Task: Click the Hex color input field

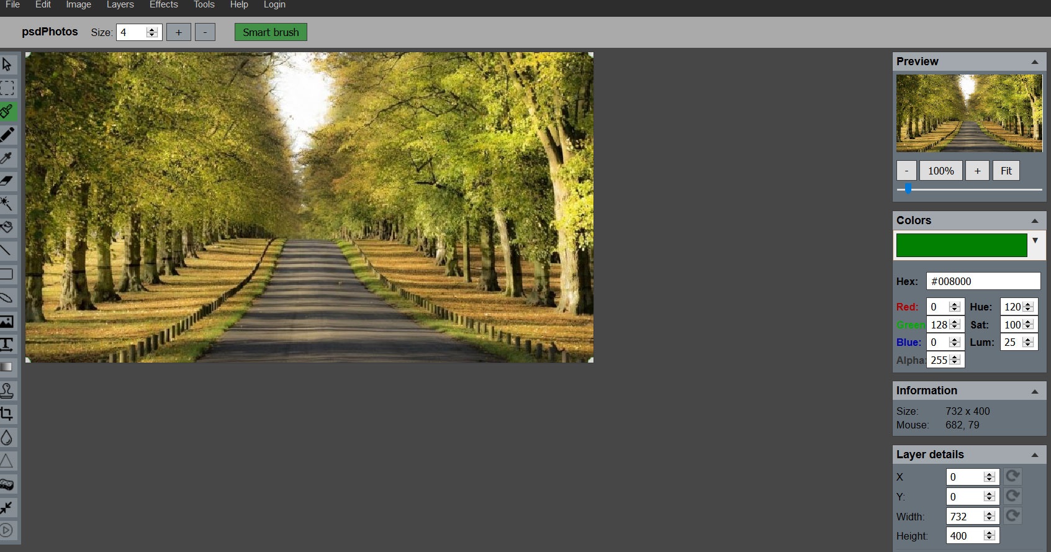Action: (x=983, y=281)
